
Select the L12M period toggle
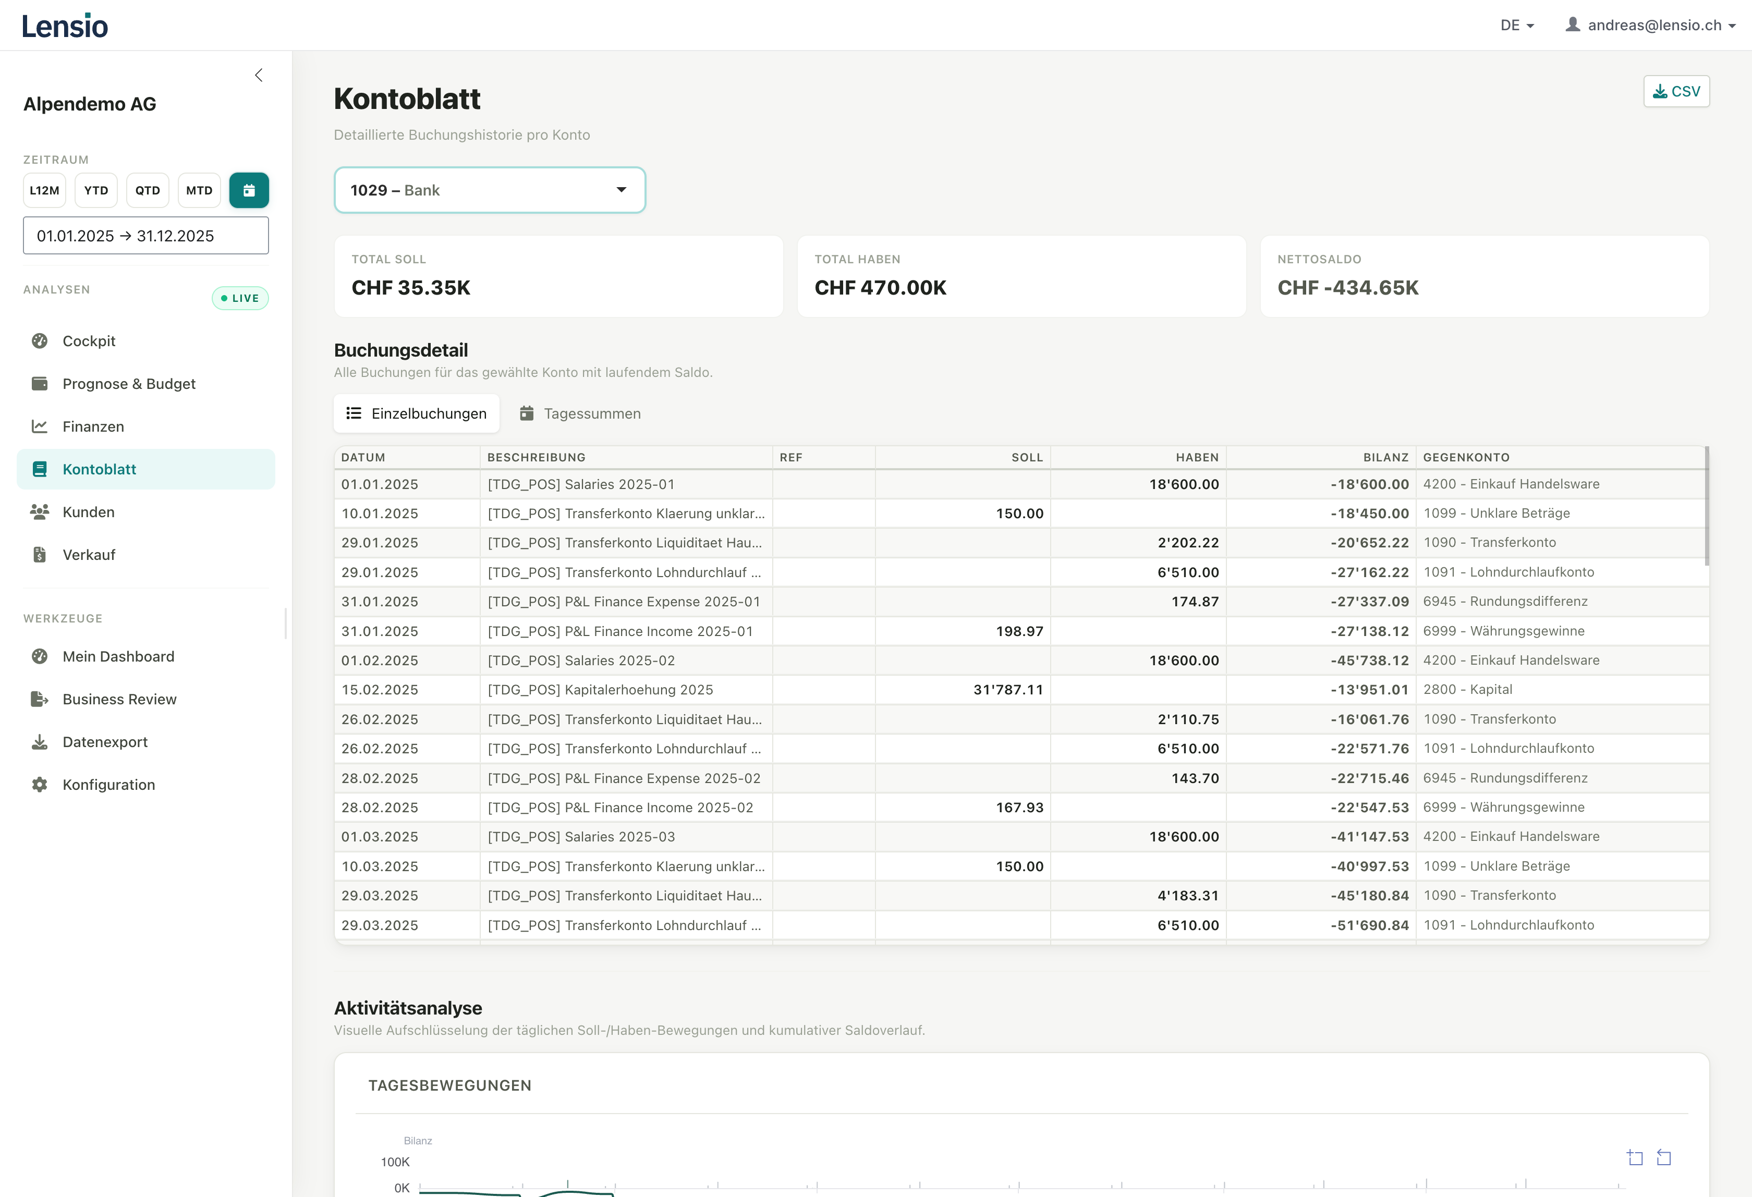pos(44,190)
